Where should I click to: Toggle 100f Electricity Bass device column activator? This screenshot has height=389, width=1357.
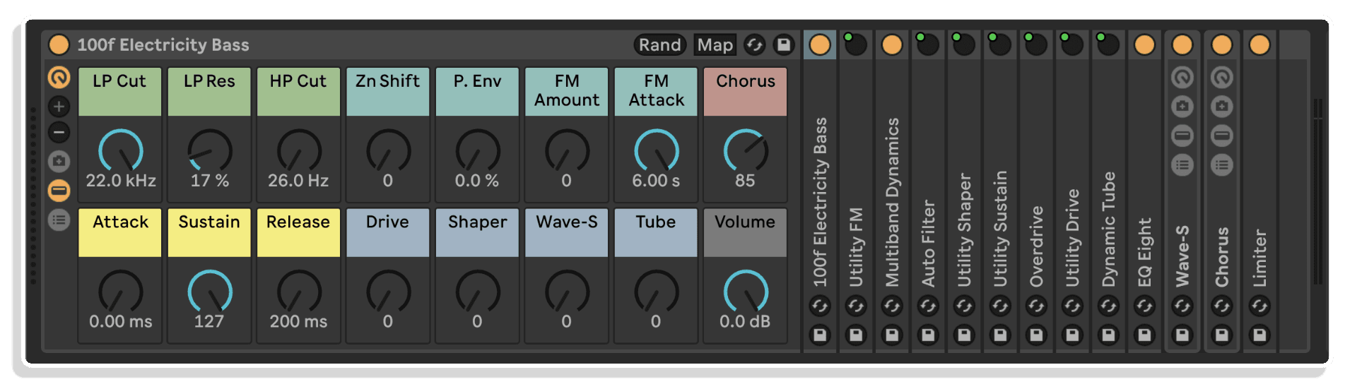(820, 44)
